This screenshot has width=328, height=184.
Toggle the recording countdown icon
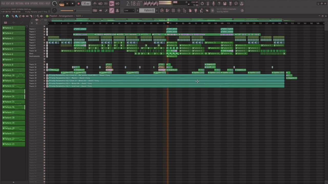tap(106, 4)
